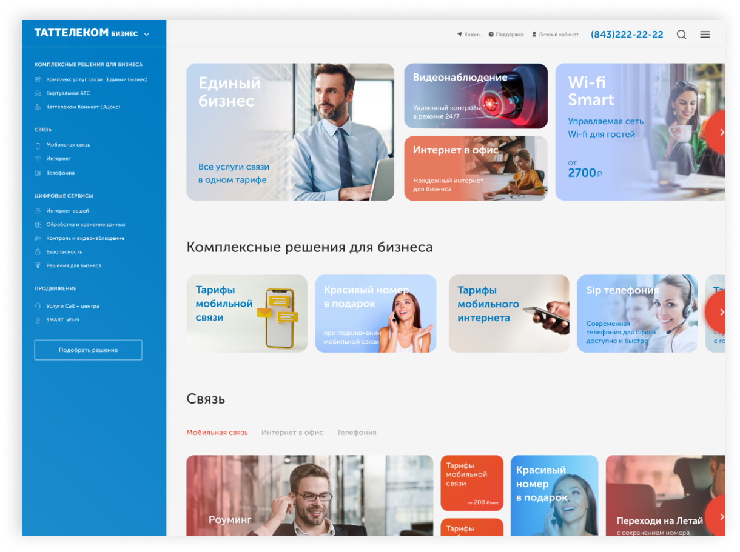Open Комплекс услуг связи (Единый бизнес) link

point(97,79)
